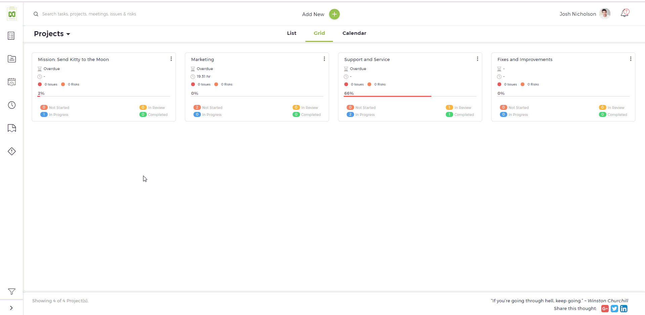Expand the Projects dropdown header
645x315 pixels.
52,34
